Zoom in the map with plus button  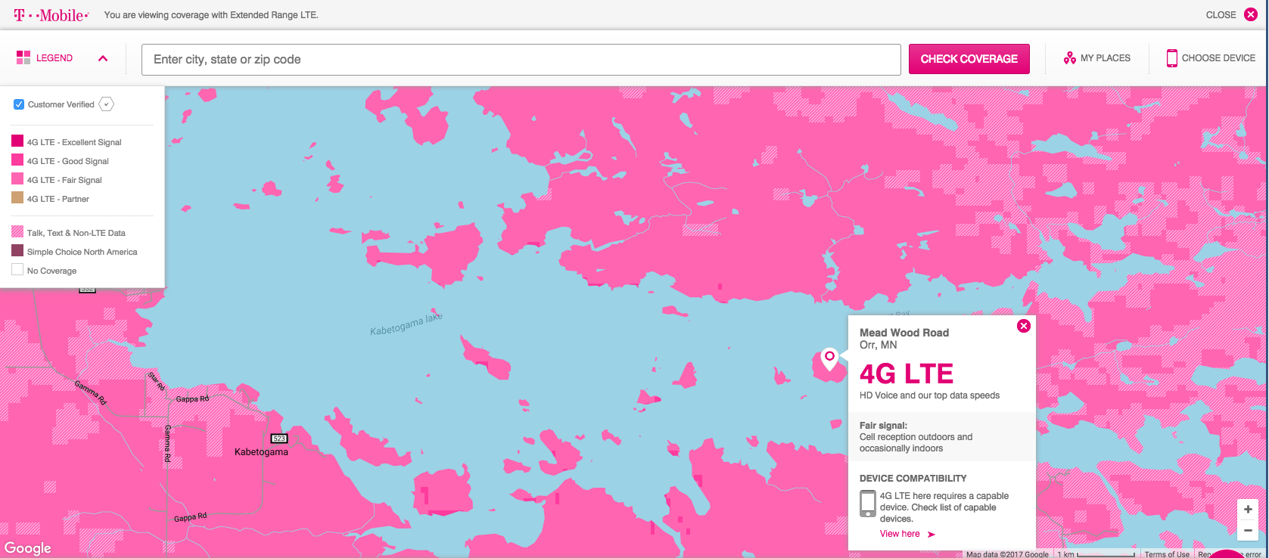click(1248, 510)
